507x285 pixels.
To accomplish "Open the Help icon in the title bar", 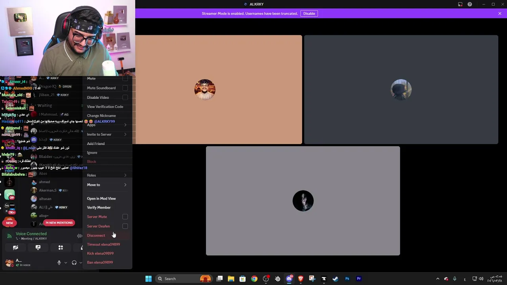I will point(470,4).
